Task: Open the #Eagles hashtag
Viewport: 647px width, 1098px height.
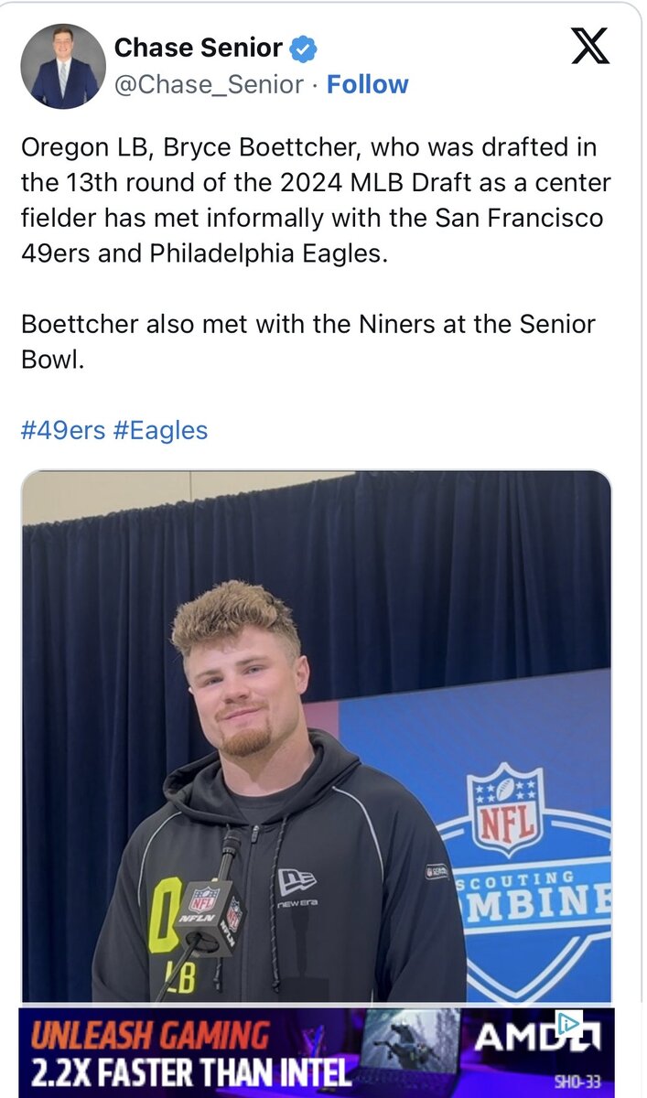Action: (x=160, y=430)
